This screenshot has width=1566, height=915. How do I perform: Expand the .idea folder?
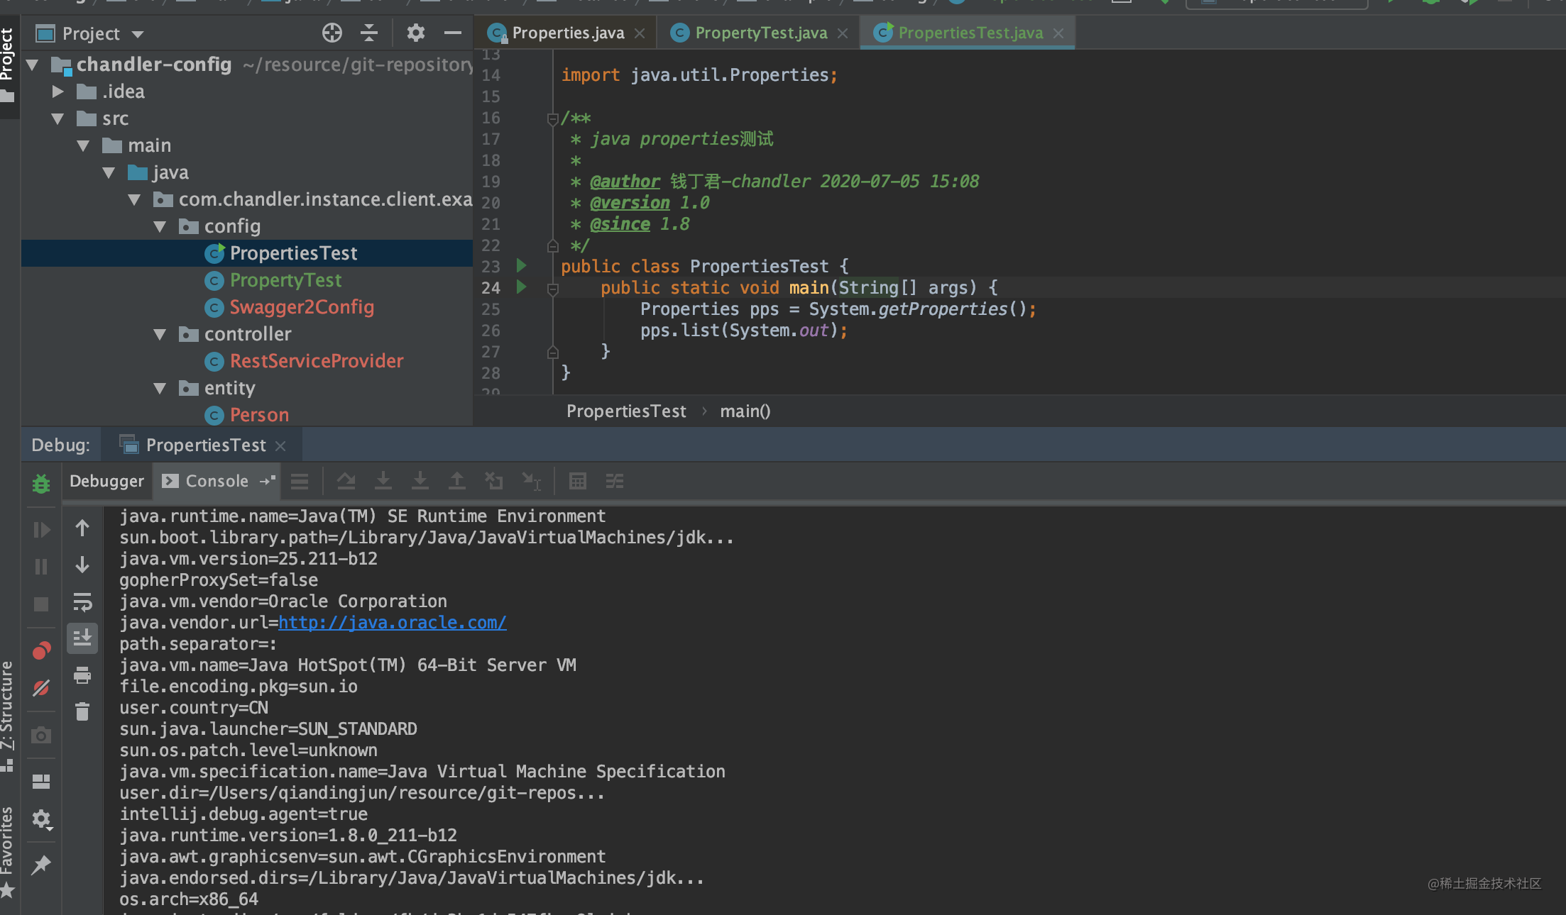click(58, 91)
